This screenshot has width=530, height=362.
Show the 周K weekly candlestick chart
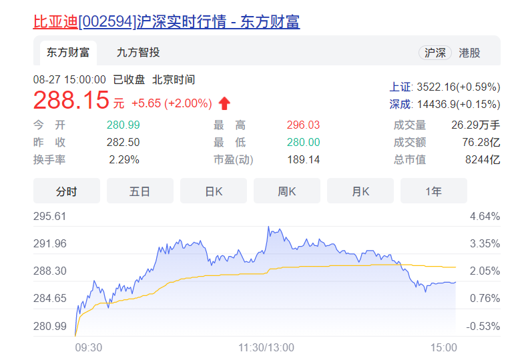click(287, 191)
